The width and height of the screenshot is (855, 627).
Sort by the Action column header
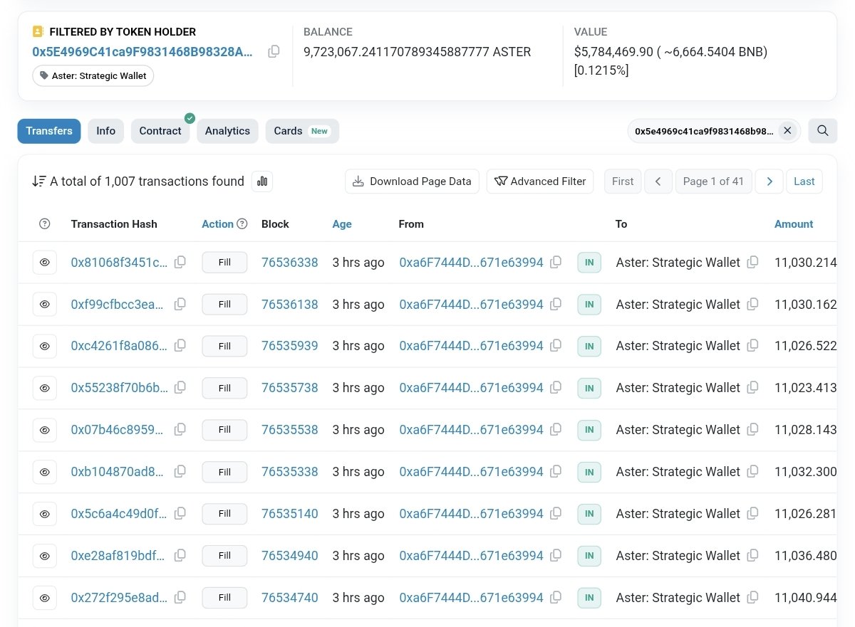point(217,224)
